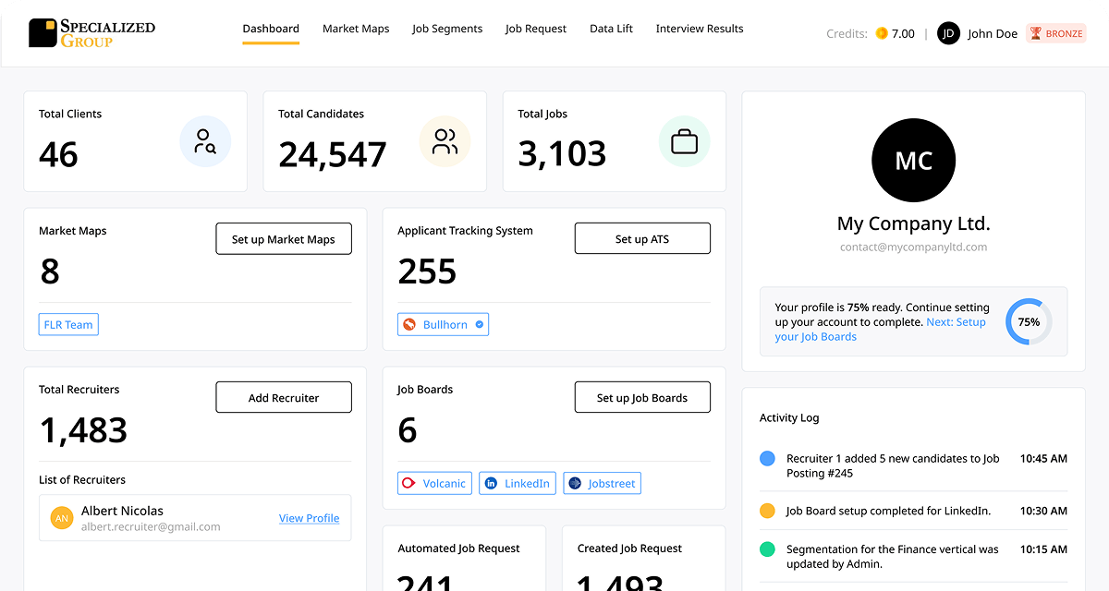The height and width of the screenshot is (591, 1109).
Task: Click the Specialized Group logo
Action: click(x=91, y=33)
